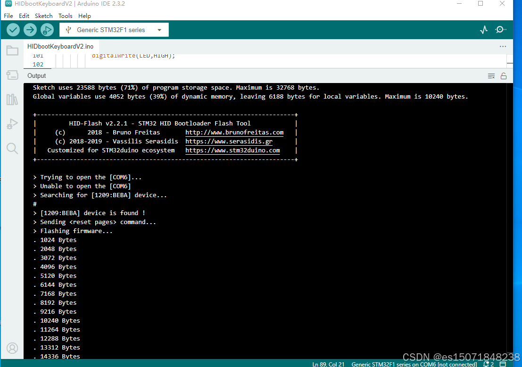Screen dimensions: 522x367
Task: Minimize the Arduino IDE window
Action: (x=459, y=4)
